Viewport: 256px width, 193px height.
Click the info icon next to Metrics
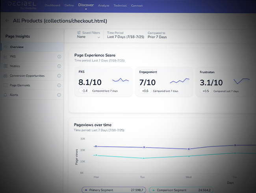click(59, 66)
